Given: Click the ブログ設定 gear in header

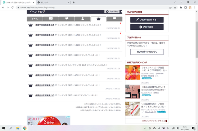Looking at the screenshot, I should [112, 11].
